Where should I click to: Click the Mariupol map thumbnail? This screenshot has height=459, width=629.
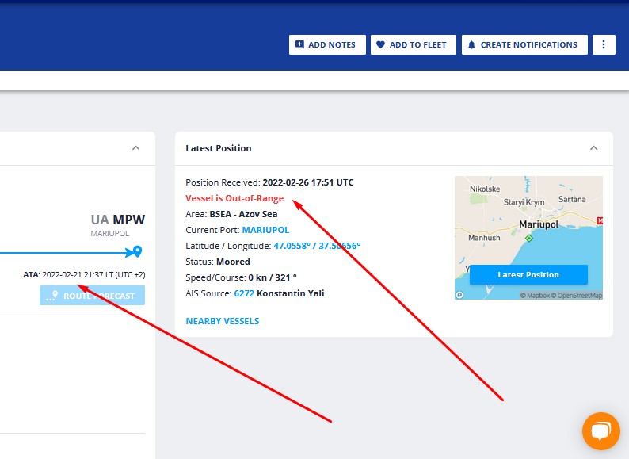point(528,238)
